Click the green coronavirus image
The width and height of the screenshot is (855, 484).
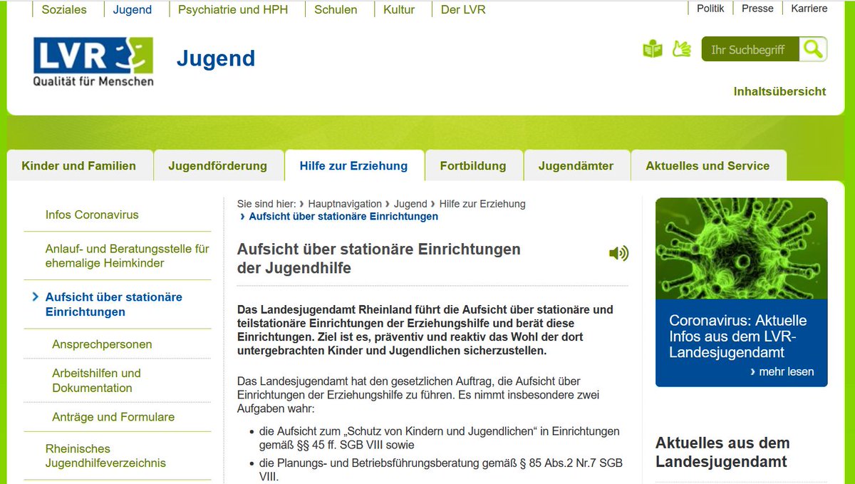[742, 248]
